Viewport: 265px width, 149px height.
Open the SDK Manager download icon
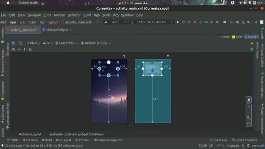[x=248, y=22]
